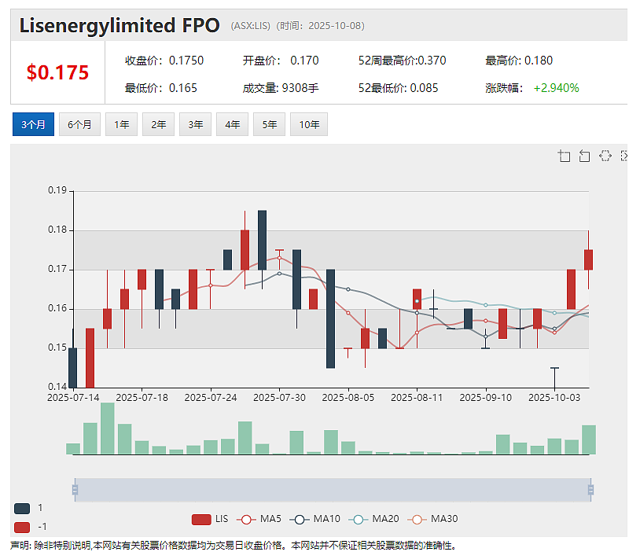Show the 10年 range tab
640x559 pixels.
pyautogui.click(x=309, y=124)
